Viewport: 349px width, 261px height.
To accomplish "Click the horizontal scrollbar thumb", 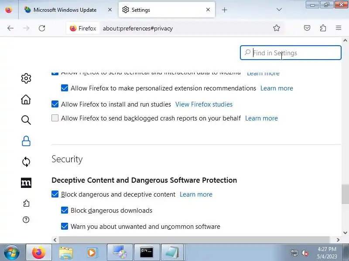I will [x=194, y=240].
